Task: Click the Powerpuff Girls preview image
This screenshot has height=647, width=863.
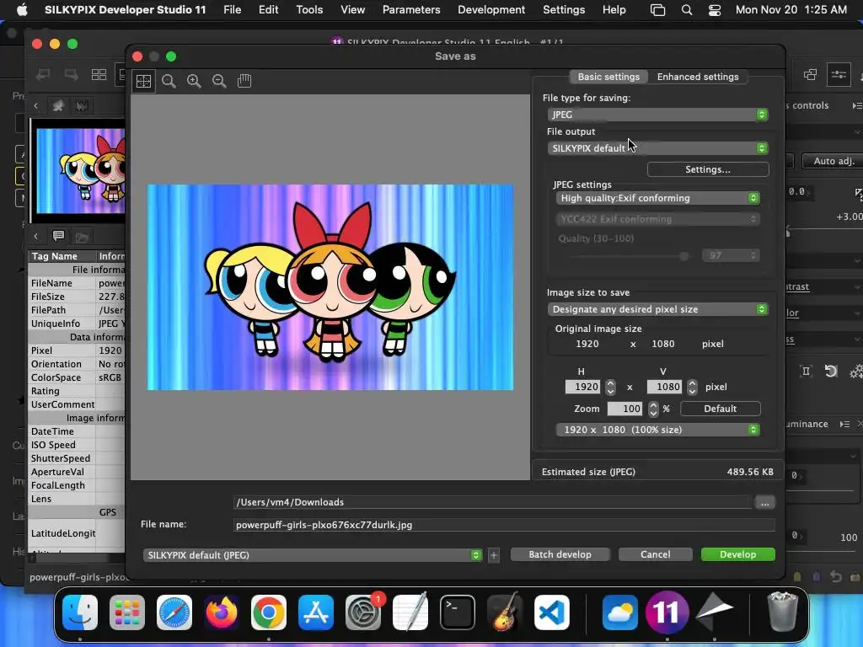Action: (330, 287)
